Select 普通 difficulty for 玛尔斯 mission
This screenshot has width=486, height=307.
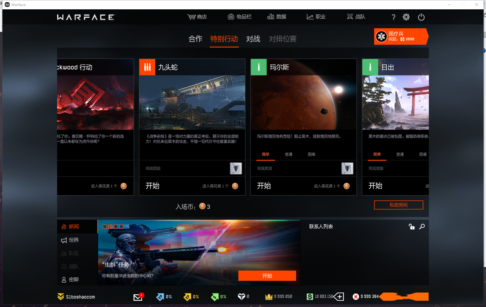(x=288, y=154)
